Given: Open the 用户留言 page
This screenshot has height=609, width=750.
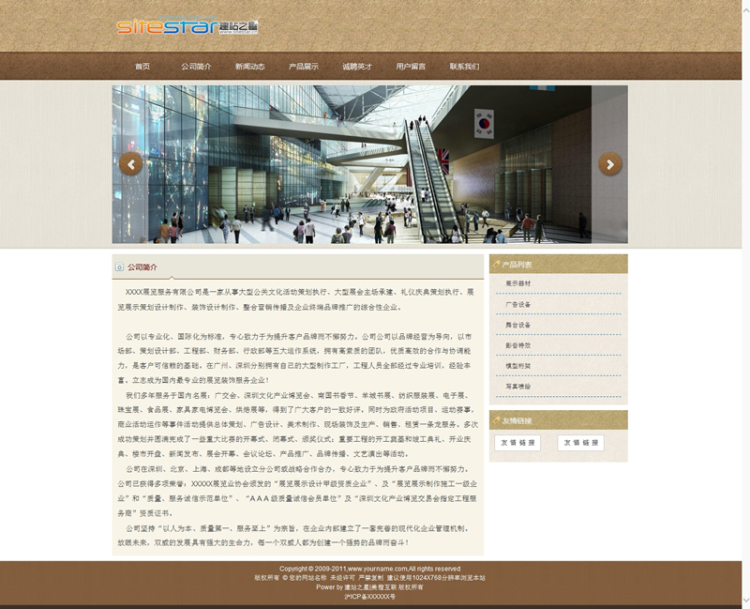Looking at the screenshot, I should tap(411, 67).
